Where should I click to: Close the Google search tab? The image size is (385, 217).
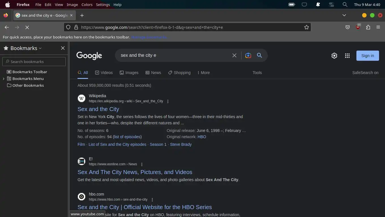click(x=71, y=15)
